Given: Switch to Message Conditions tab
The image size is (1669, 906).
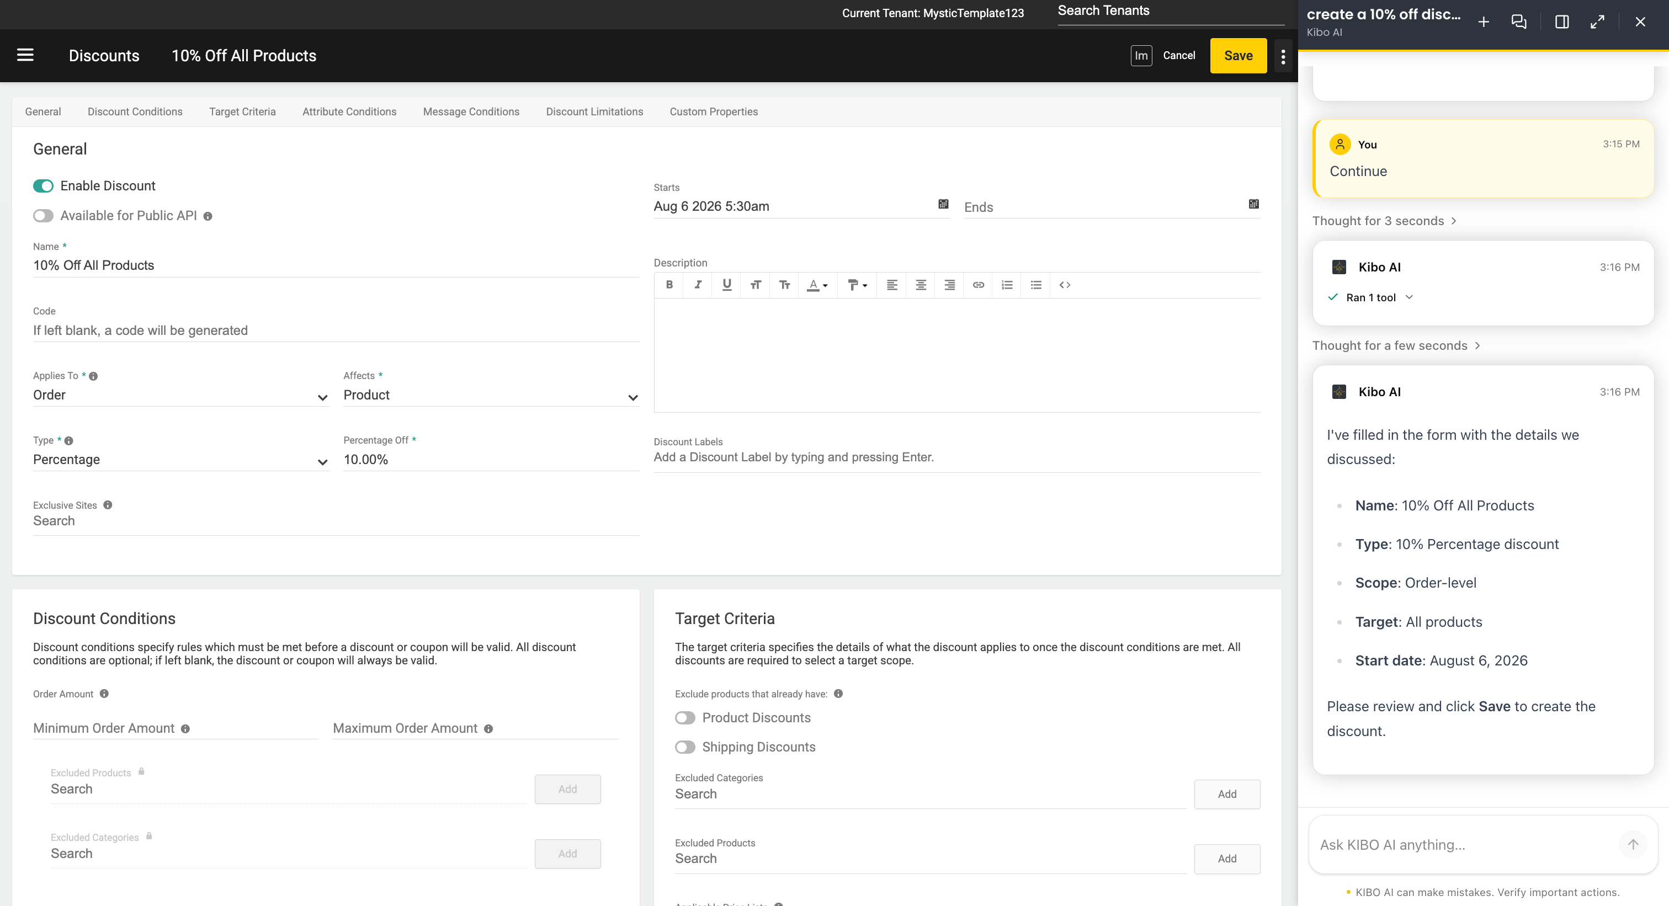Looking at the screenshot, I should click(x=471, y=111).
